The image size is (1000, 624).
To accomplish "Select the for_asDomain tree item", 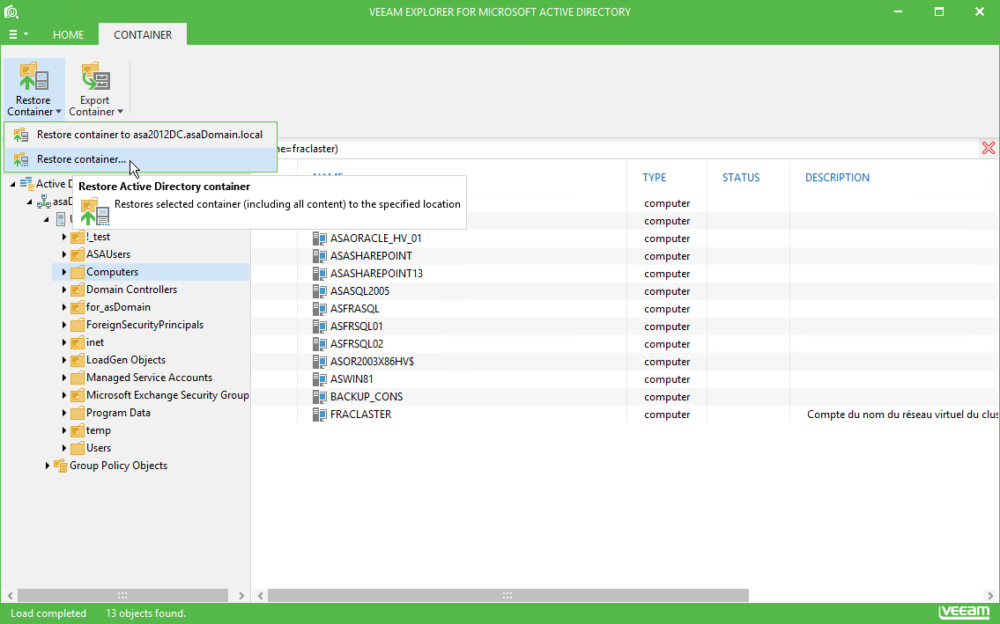I will (119, 307).
